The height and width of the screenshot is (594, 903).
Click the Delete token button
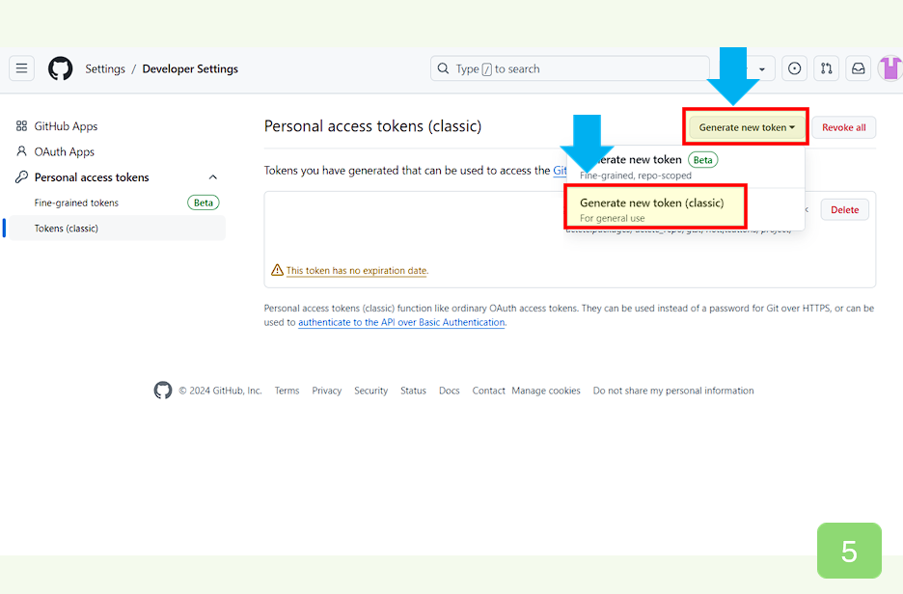(x=844, y=209)
